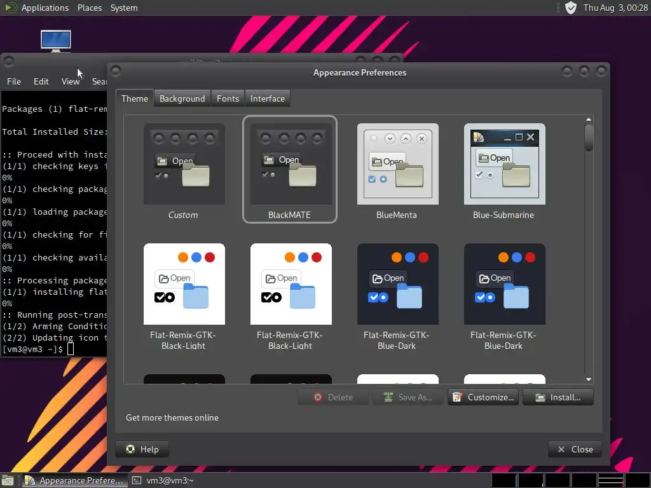
Task: Activate Appearance Preferences taskbar button
Action: pyautogui.click(x=74, y=480)
